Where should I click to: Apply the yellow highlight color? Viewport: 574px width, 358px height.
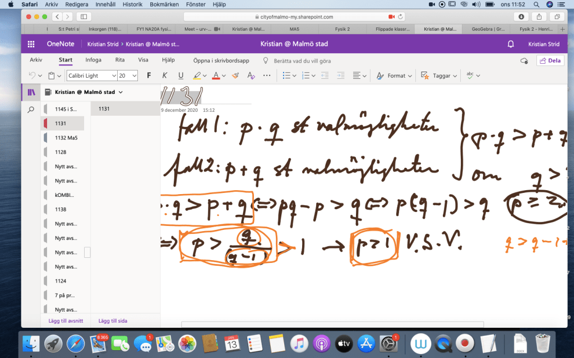click(197, 76)
